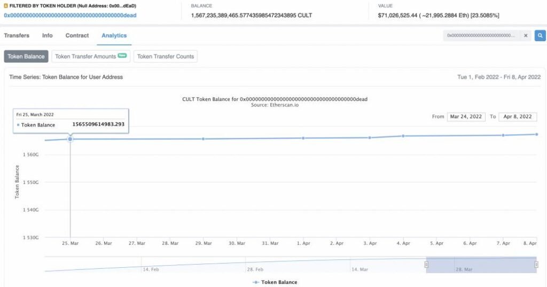This screenshot has width=547, height=287.
Task: Open the 0x000...dead address link
Action: click(70, 15)
